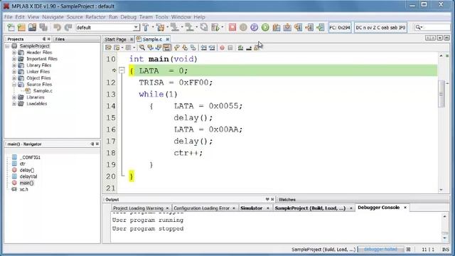The image size is (455, 256).
Task: Click the Redo arrow icon
Action: tap(68, 28)
